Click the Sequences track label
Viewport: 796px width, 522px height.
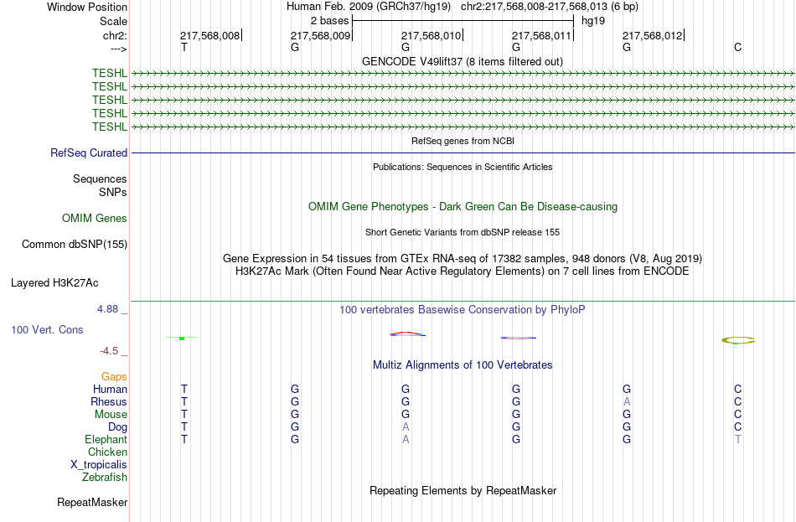point(100,178)
